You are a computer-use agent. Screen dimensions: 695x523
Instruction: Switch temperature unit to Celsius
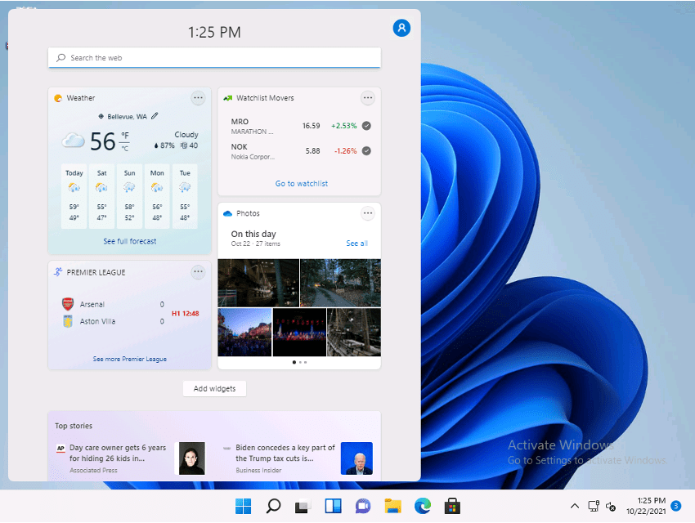click(x=125, y=148)
